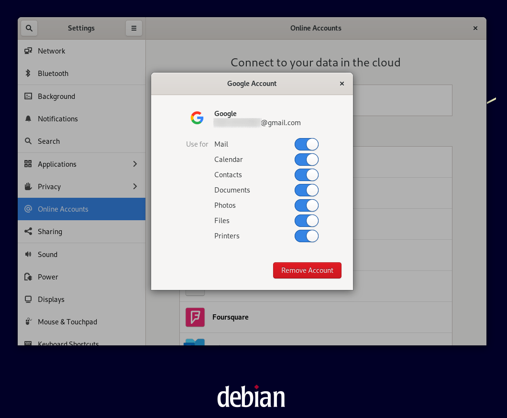The height and width of the screenshot is (418, 507).
Task: Click the Sound speaker icon in sidebar
Action: coord(28,255)
